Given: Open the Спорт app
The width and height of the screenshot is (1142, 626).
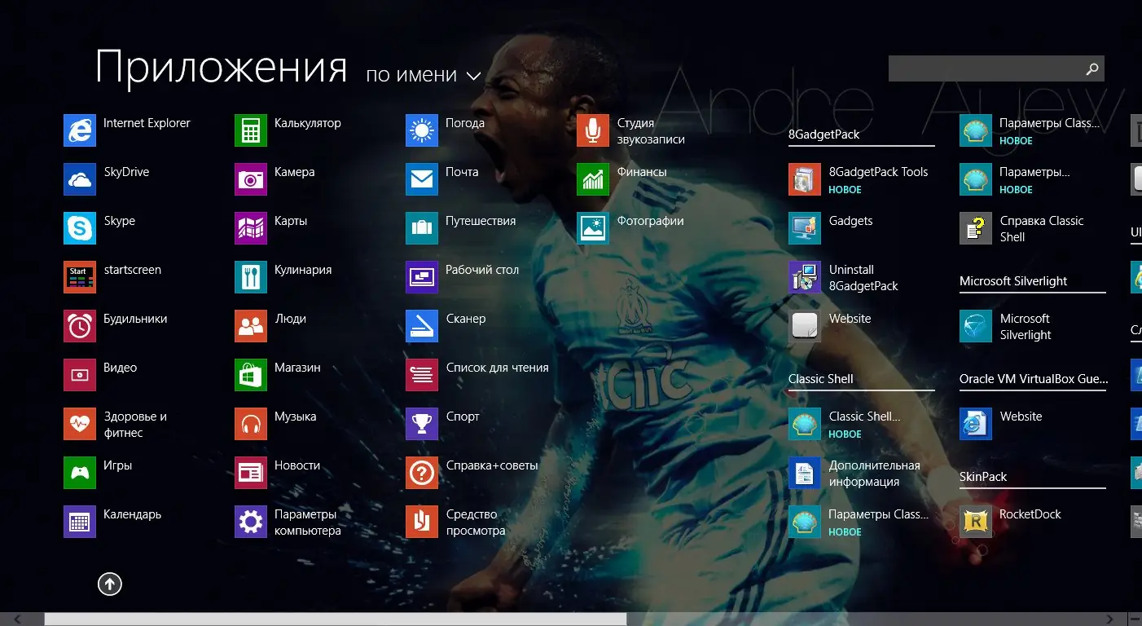Looking at the screenshot, I should click(x=443, y=424).
